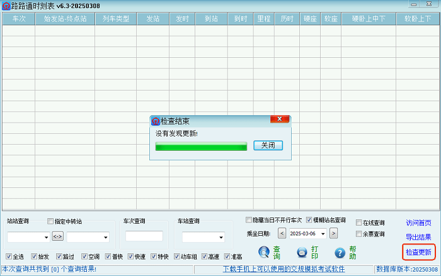
Task: Click the 打印 text button
Action: (315, 253)
